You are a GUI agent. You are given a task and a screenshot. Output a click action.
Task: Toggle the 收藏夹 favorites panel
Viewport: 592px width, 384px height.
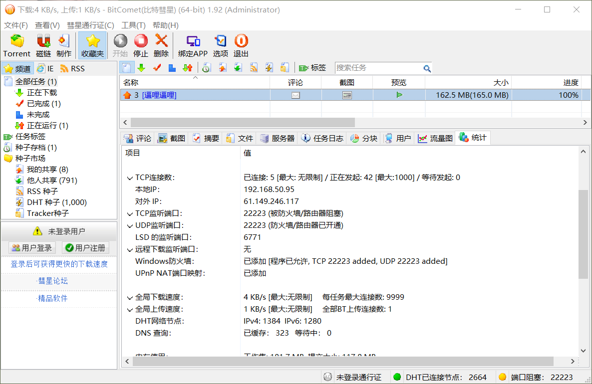(x=92, y=46)
